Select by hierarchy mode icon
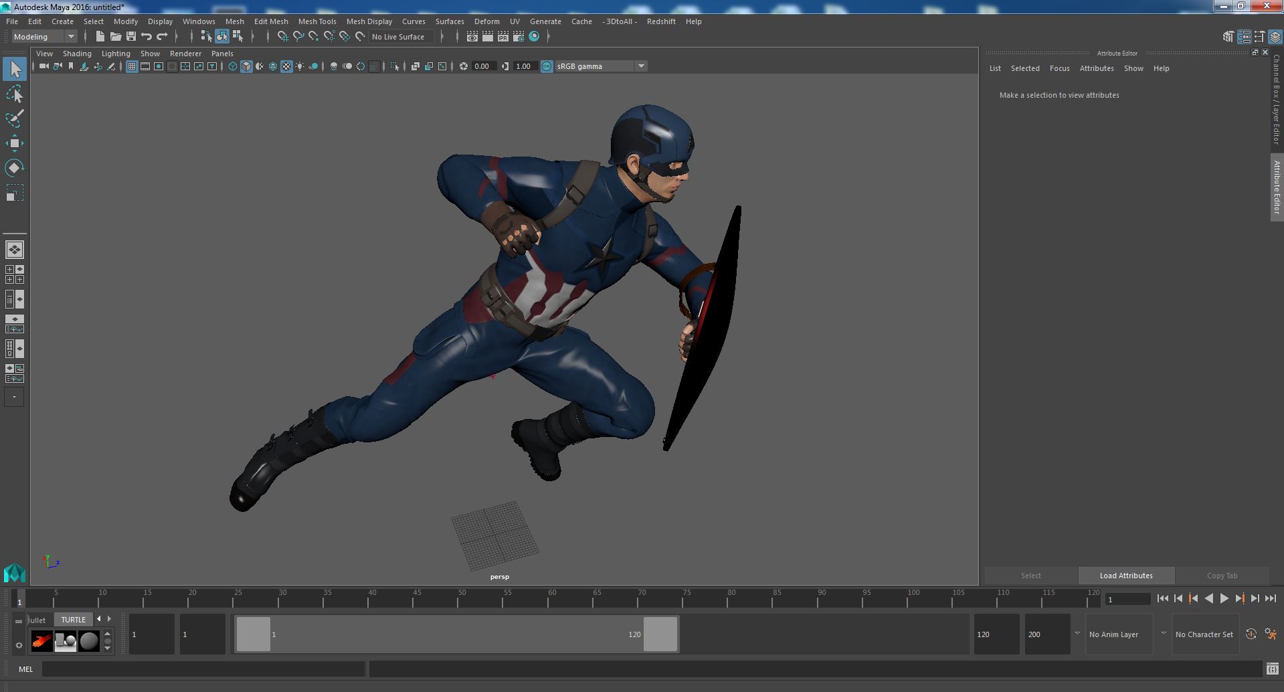This screenshot has height=692, width=1284. point(207,37)
